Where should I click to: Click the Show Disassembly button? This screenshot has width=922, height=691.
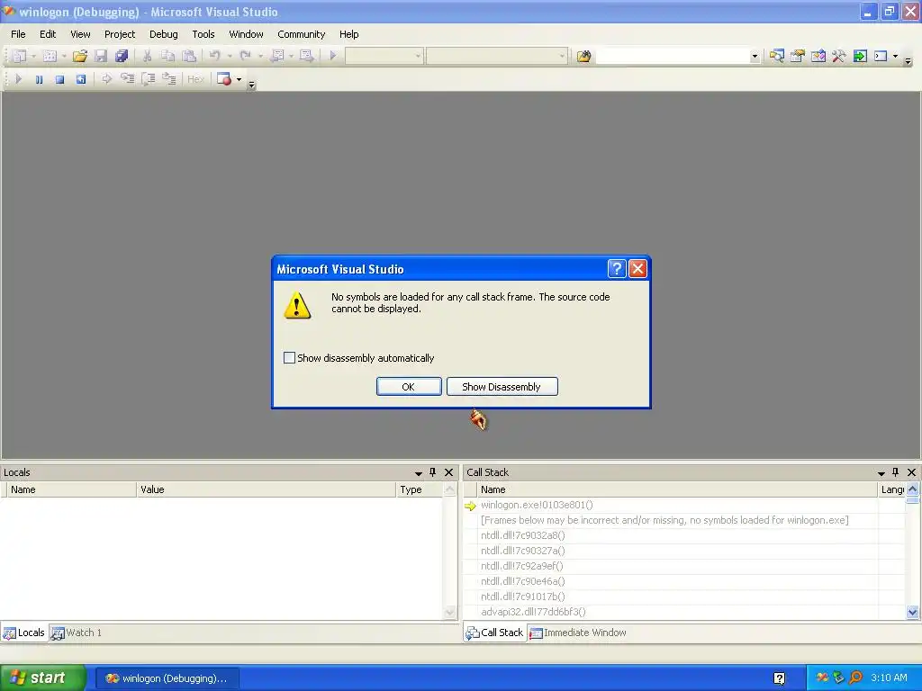pyautogui.click(x=502, y=387)
